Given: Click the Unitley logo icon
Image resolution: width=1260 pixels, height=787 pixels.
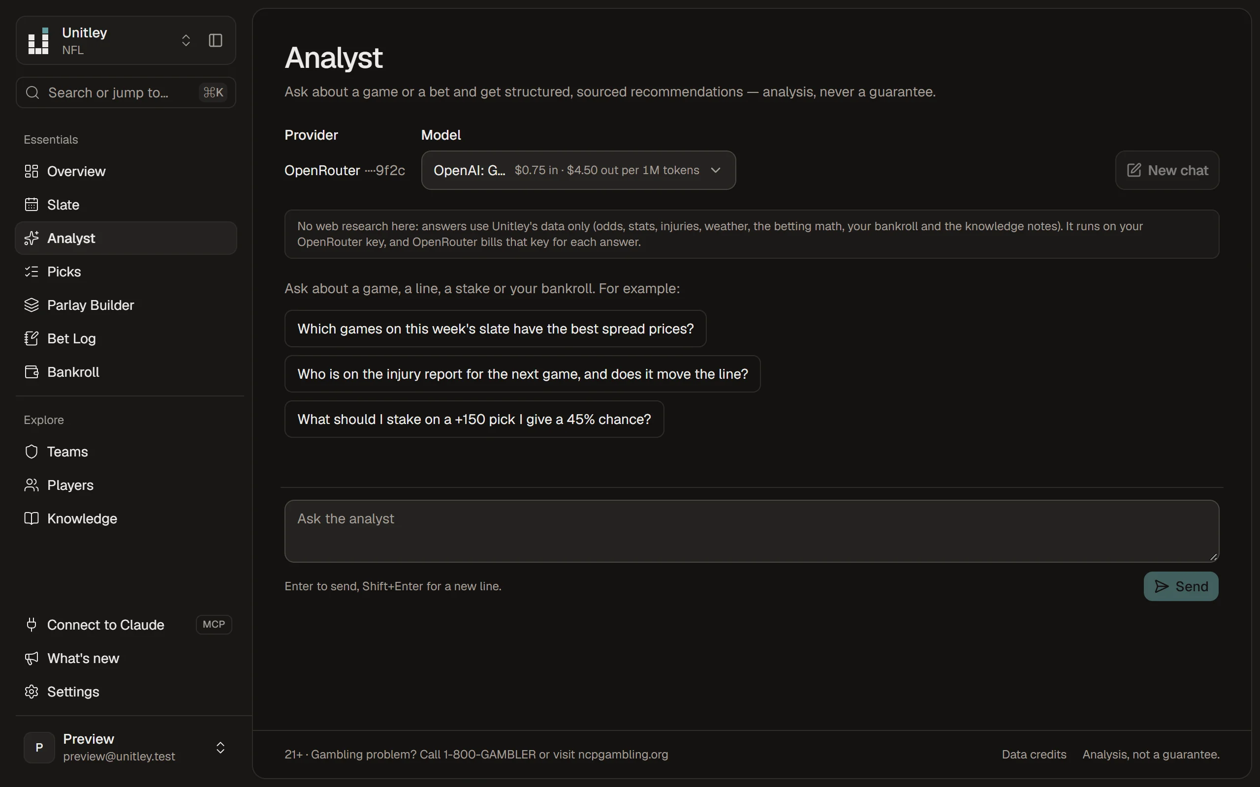Looking at the screenshot, I should tap(38, 41).
